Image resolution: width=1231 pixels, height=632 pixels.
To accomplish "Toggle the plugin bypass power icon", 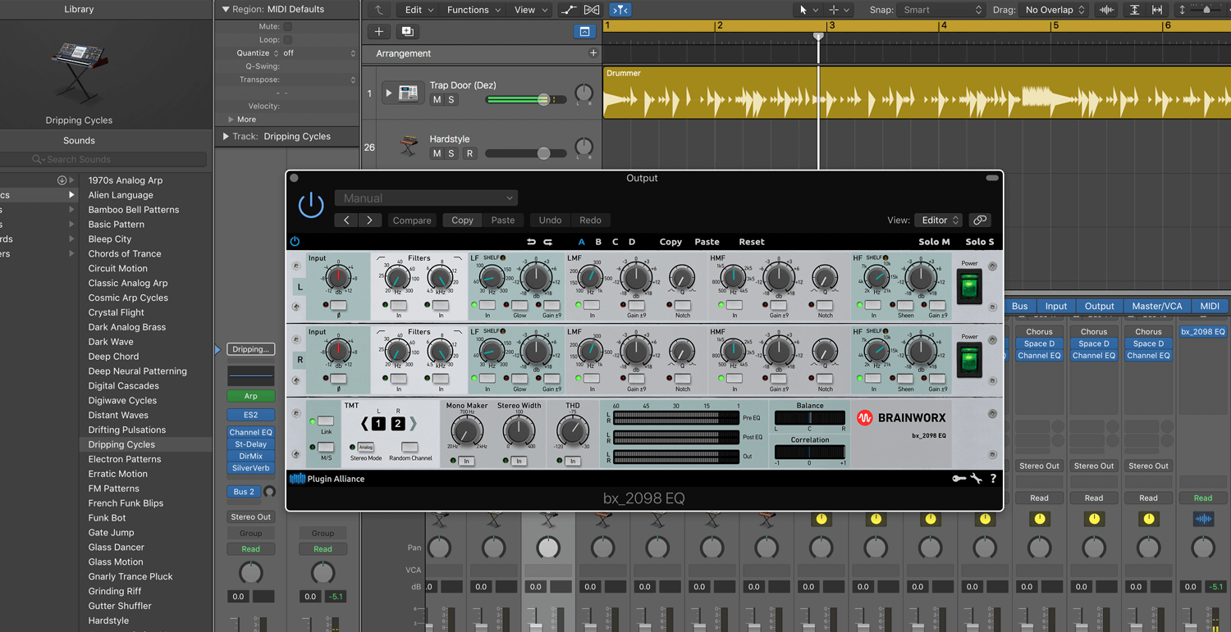I will click(x=311, y=205).
